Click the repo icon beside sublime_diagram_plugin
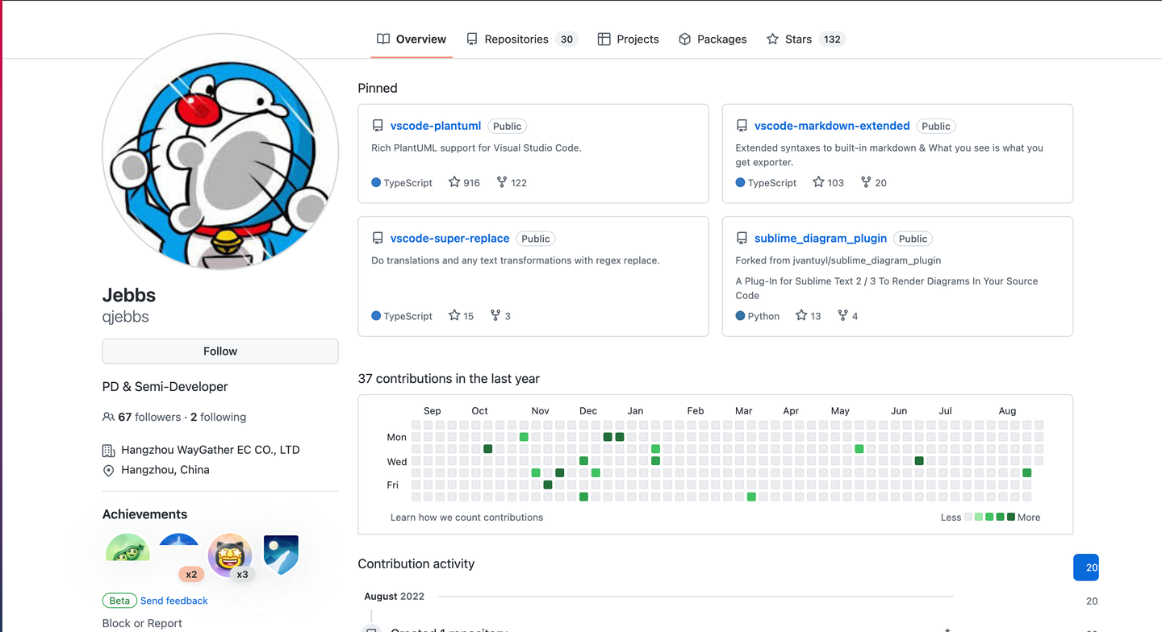1162x632 pixels. (742, 239)
